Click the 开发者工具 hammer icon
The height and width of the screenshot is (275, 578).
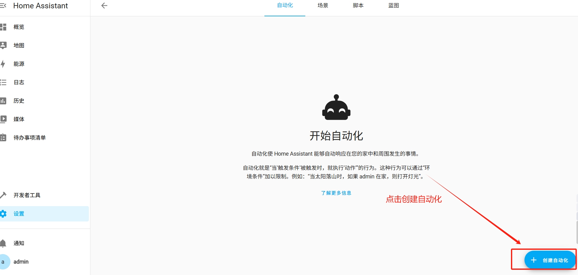tap(3, 195)
